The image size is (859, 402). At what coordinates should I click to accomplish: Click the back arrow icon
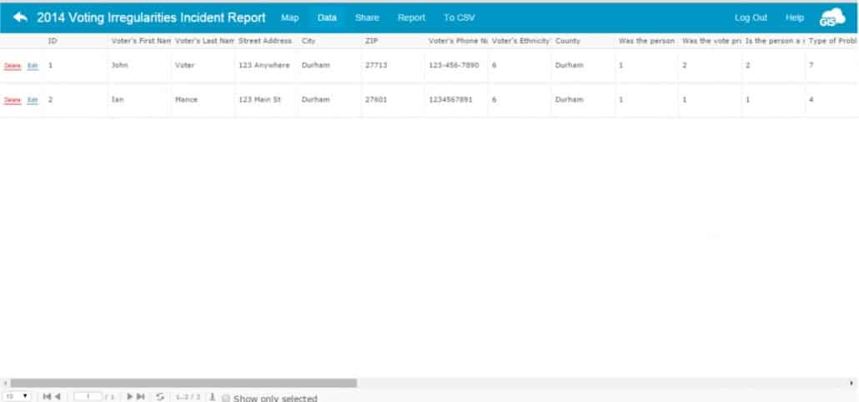click(x=20, y=17)
